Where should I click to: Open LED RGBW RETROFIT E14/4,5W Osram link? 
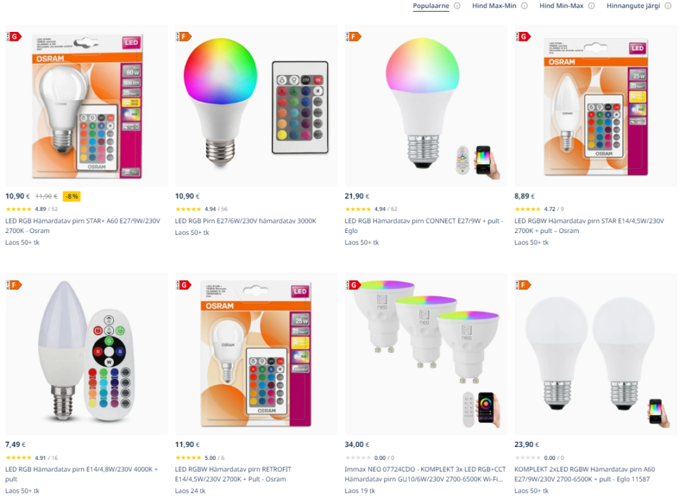233,474
